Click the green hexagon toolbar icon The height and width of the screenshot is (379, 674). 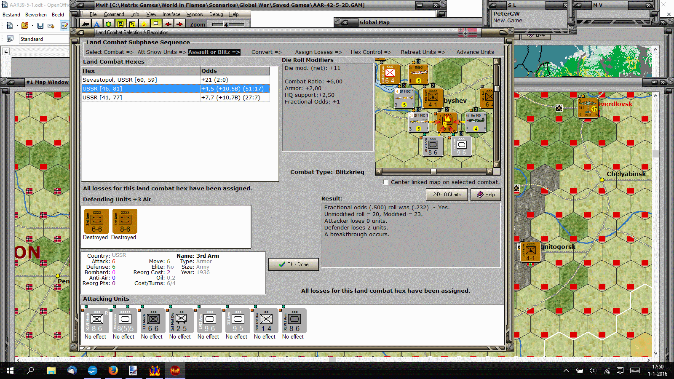[x=109, y=24]
